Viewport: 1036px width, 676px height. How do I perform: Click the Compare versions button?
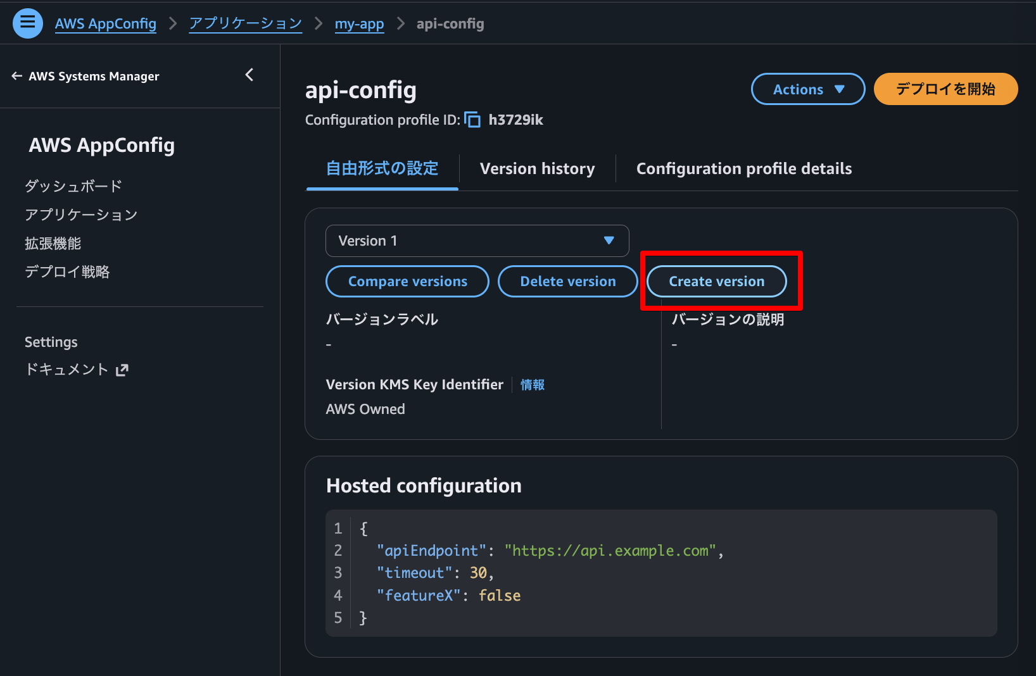pos(407,282)
